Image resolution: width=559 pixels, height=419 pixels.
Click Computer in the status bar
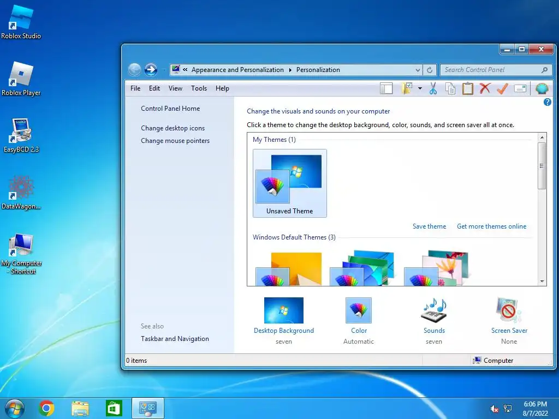pos(493,361)
